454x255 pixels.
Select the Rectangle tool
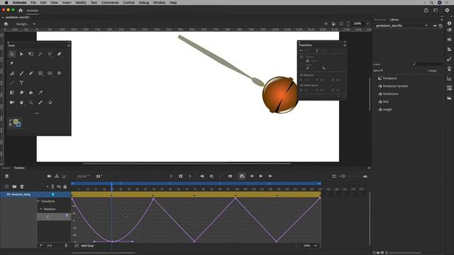(40, 74)
